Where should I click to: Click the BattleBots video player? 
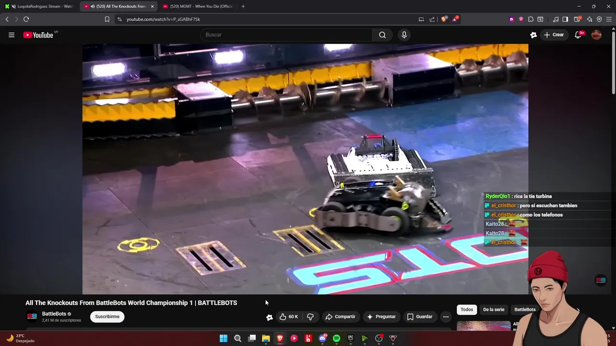click(x=305, y=169)
